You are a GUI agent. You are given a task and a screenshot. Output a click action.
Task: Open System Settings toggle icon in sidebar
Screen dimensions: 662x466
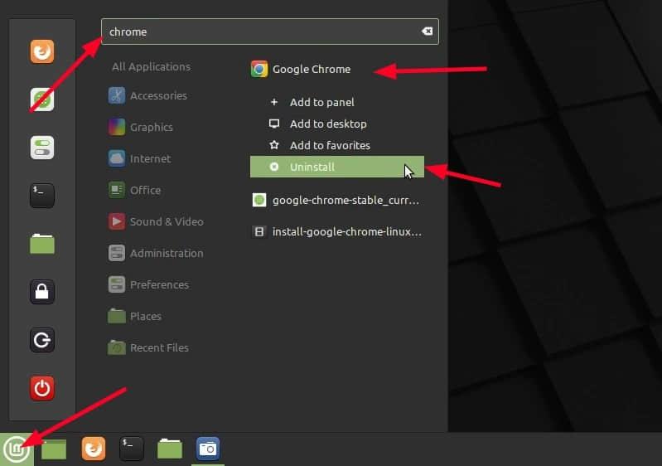click(42, 148)
